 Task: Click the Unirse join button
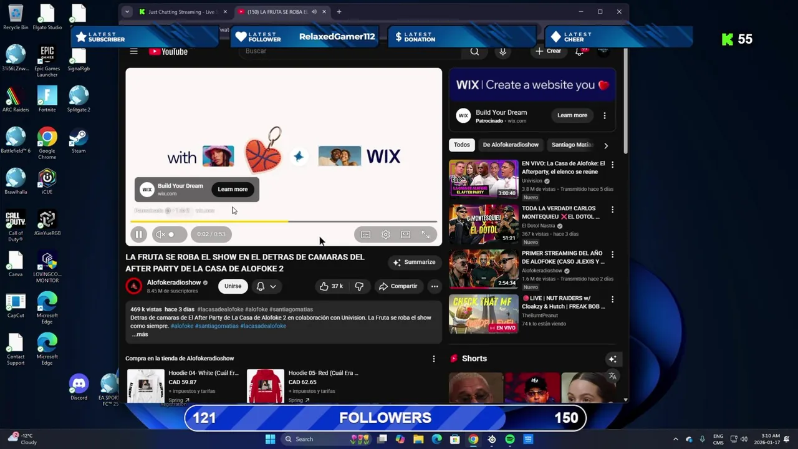coord(233,286)
